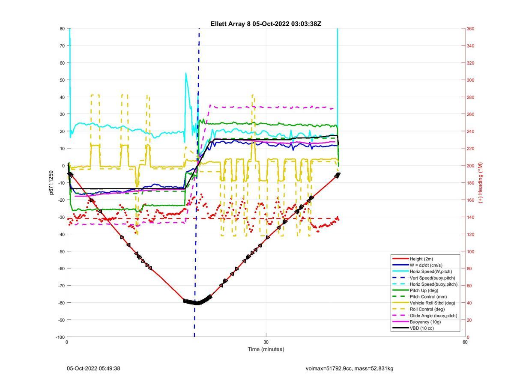The width and height of the screenshot is (514, 379).
Task: Click the left axis tick label '40'
Action: (x=62, y=97)
